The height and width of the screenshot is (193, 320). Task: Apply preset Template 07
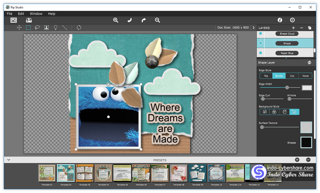pyautogui.click(x=160, y=173)
